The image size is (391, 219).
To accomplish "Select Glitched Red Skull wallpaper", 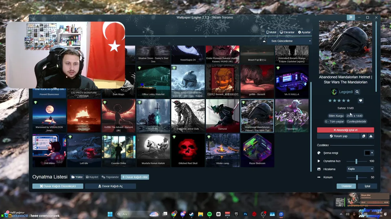I will tap(188, 150).
